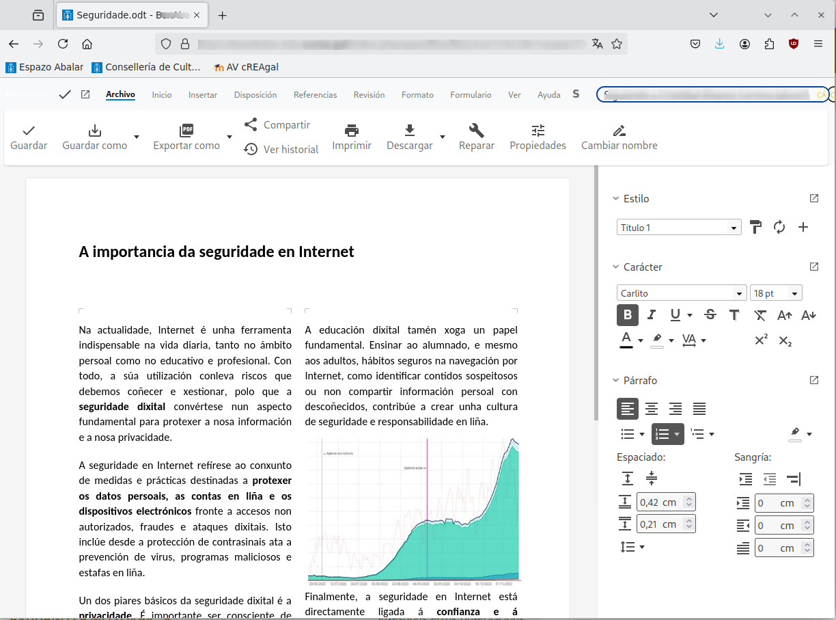Open document Propiedades
Image resolution: width=836 pixels, height=620 pixels.
(x=538, y=137)
